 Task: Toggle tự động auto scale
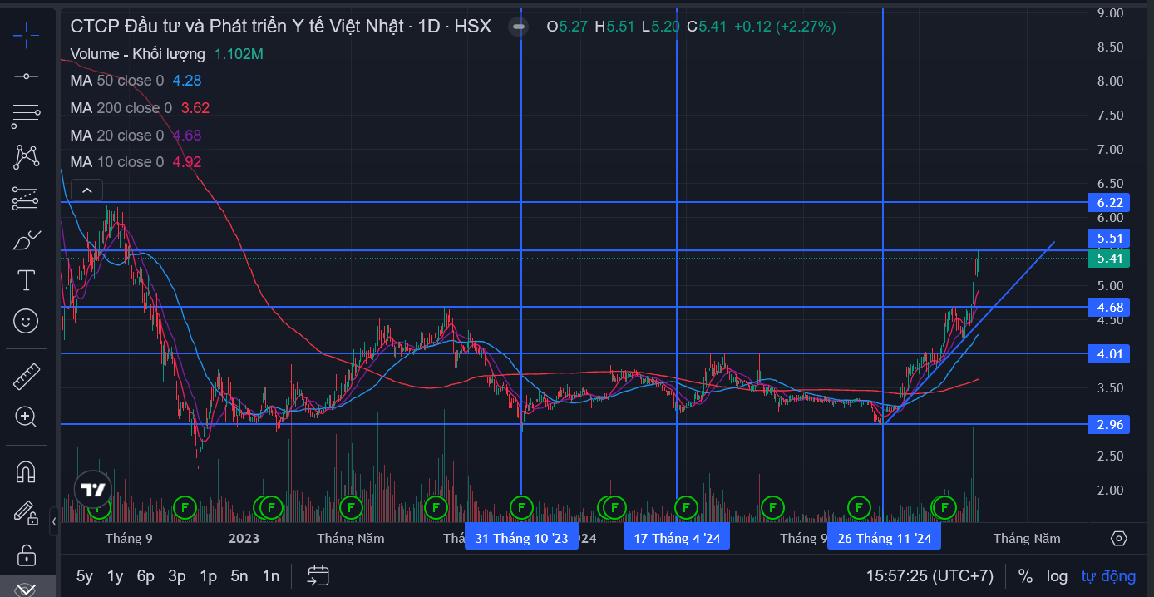1108,575
